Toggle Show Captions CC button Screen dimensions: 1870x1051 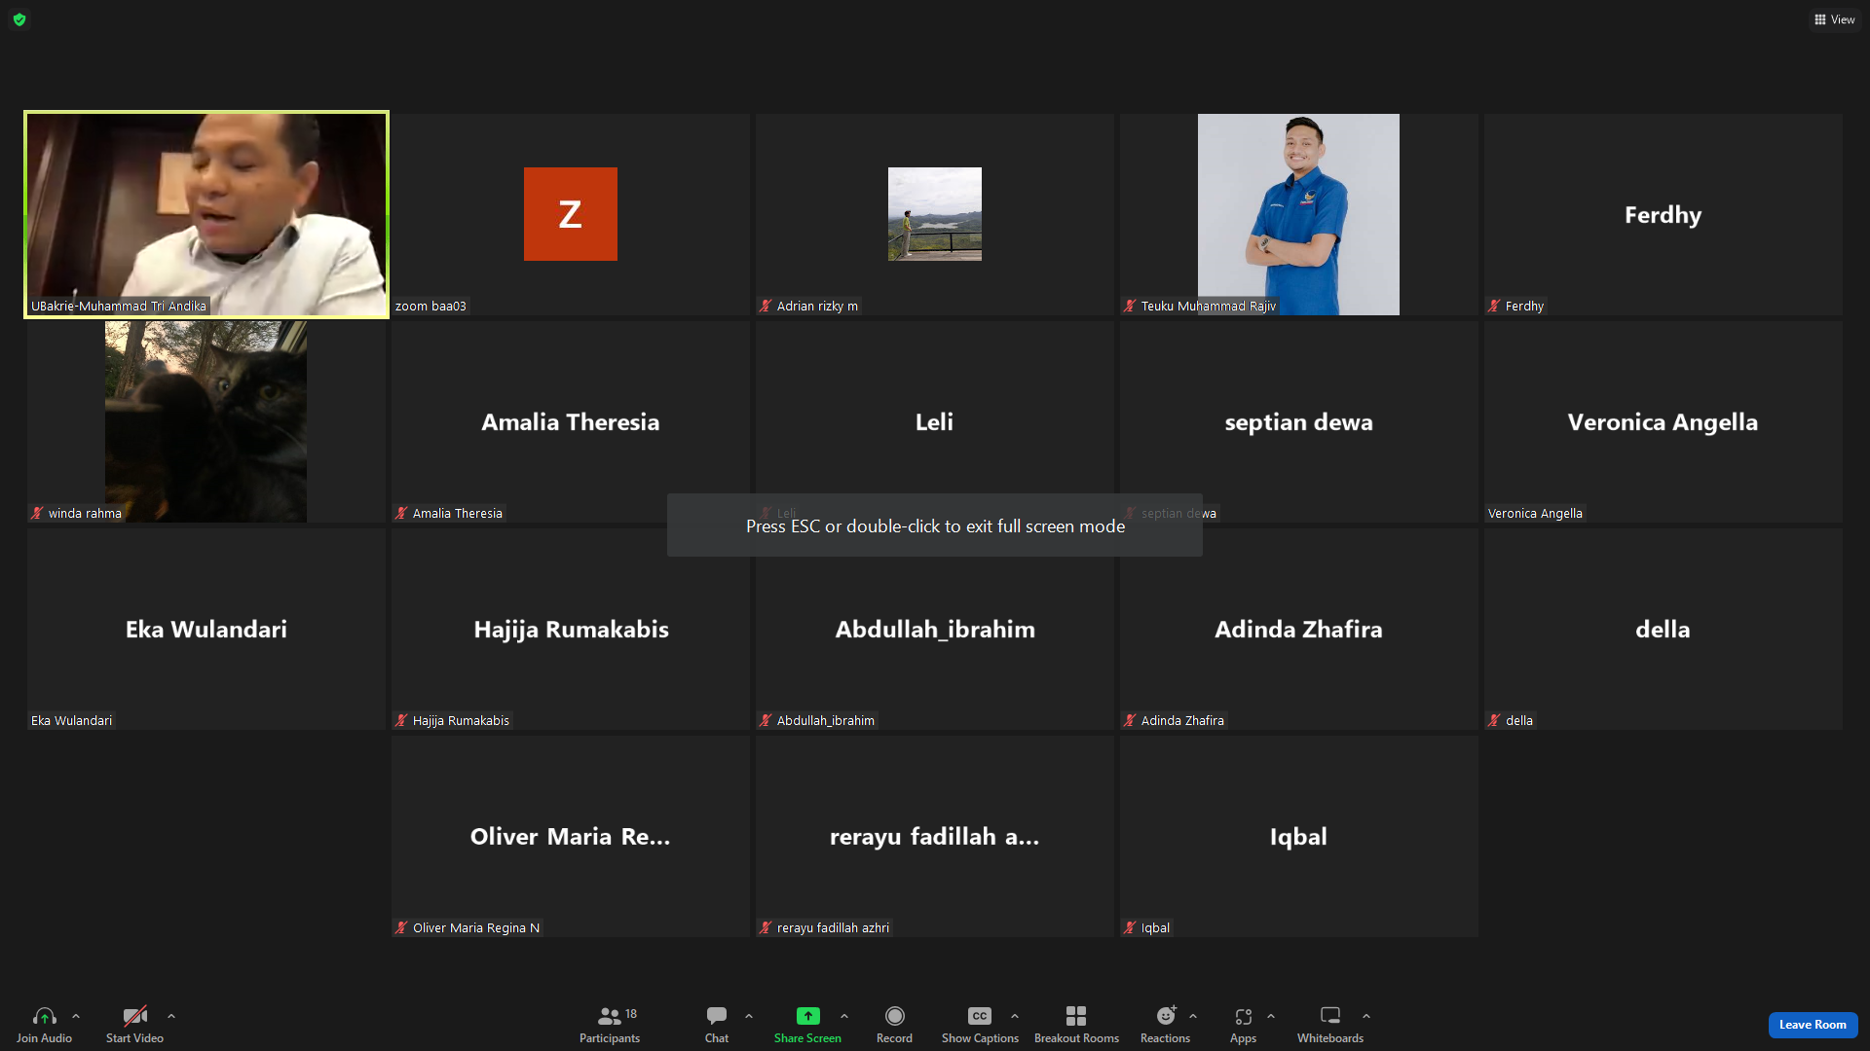coord(980,1016)
